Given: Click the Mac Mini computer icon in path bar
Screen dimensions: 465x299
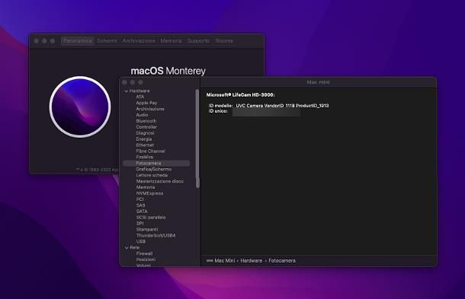Looking at the screenshot, I should (x=210, y=260).
